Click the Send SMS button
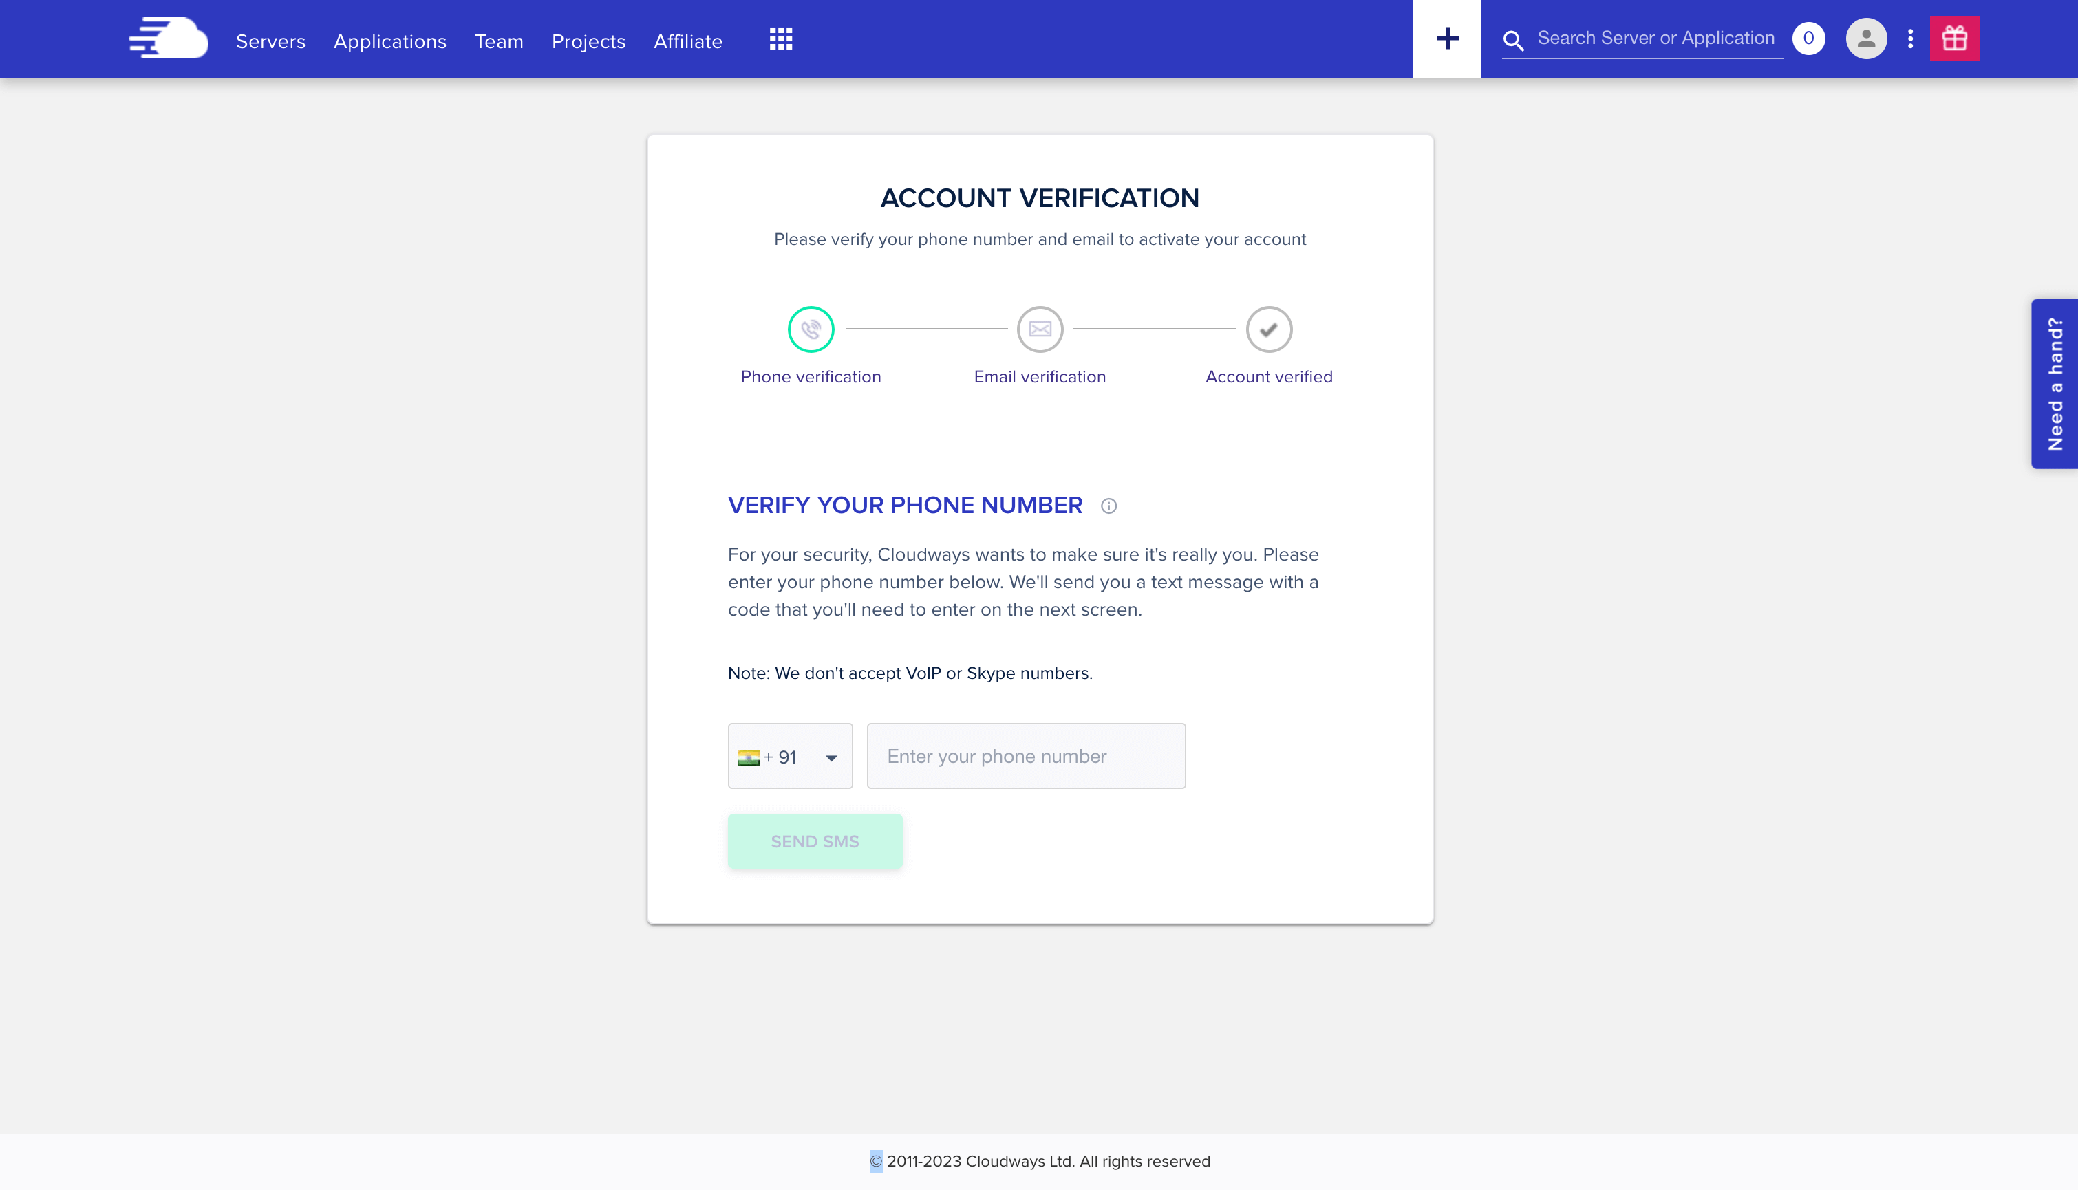The image size is (2078, 1190). [x=815, y=841]
